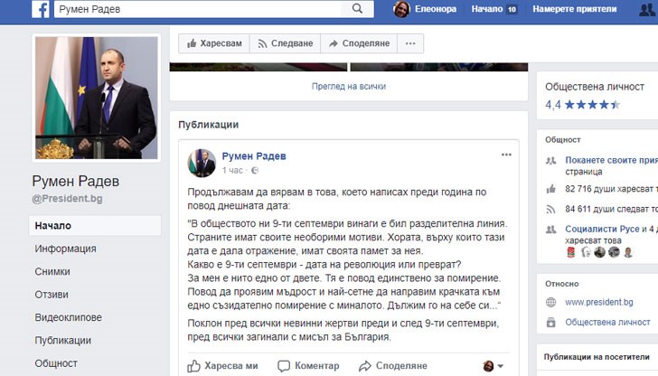Click the search magnifier icon

pos(357,8)
